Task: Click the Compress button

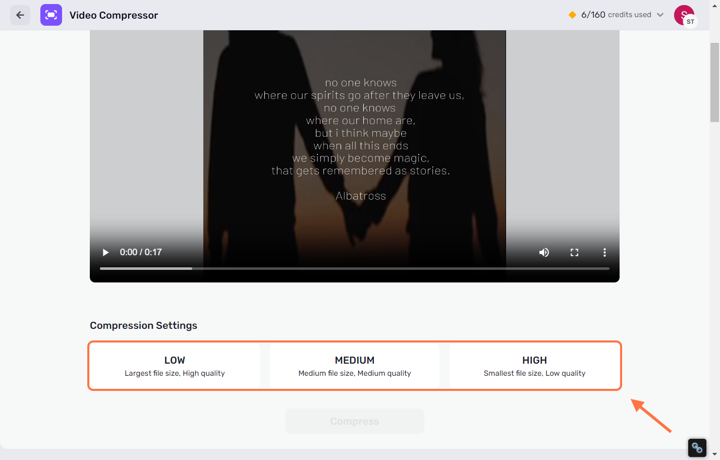Action: 355,421
